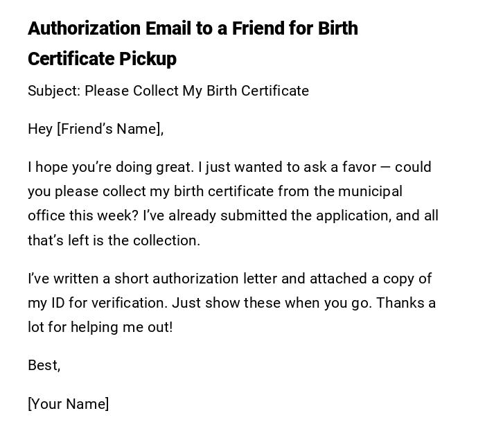Screen dimensions: 485x447
Task: Click the word "Hey" in the greeting
Action: pyautogui.click(x=40, y=129)
